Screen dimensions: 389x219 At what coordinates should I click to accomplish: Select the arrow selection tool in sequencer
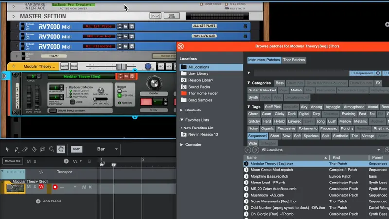(x=7, y=149)
